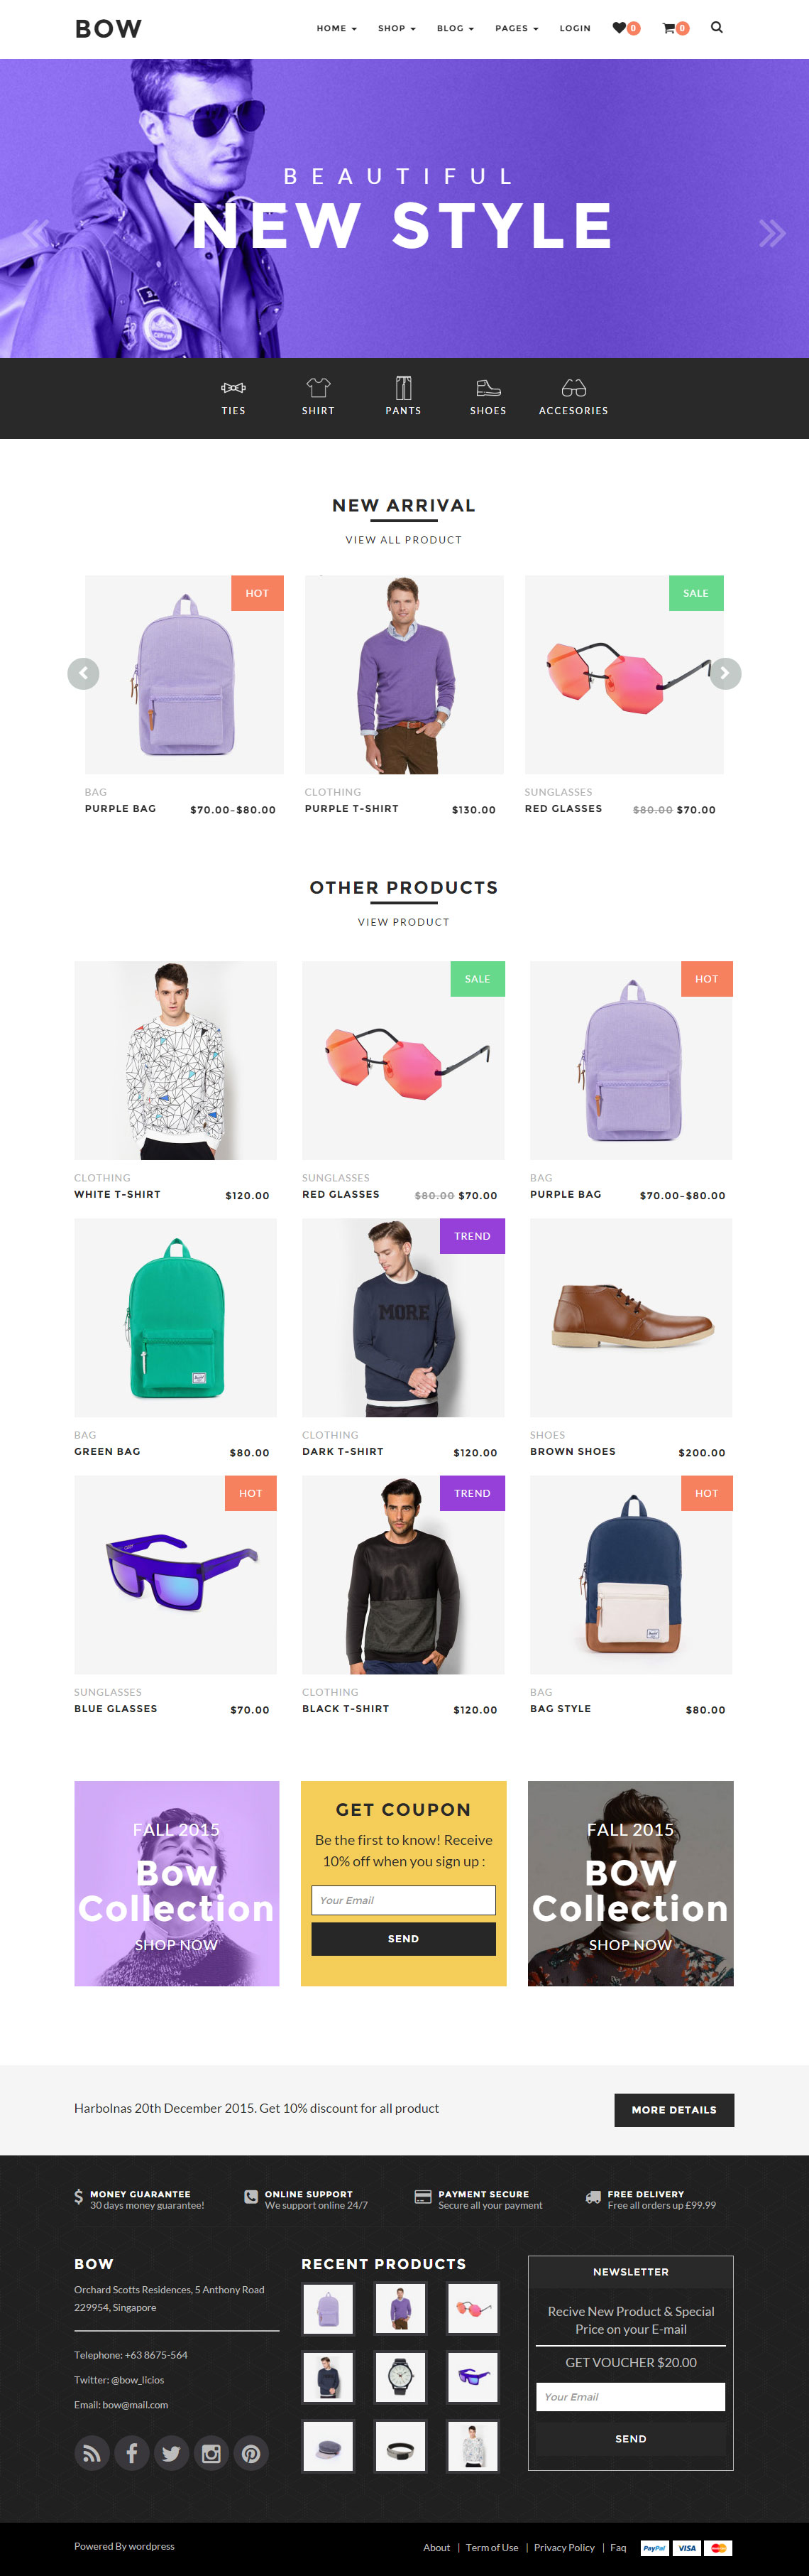The width and height of the screenshot is (809, 2576).
Task: Open the Pinterest social icon in footer
Action: [252, 2452]
